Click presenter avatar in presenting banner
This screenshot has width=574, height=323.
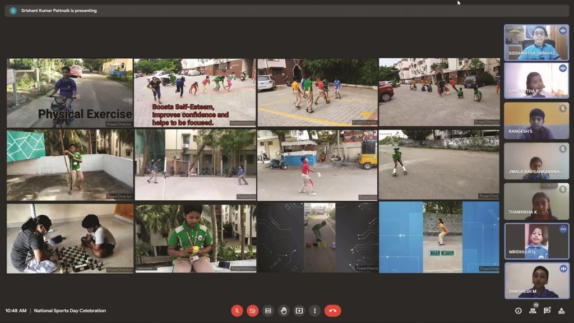[x=13, y=11]
